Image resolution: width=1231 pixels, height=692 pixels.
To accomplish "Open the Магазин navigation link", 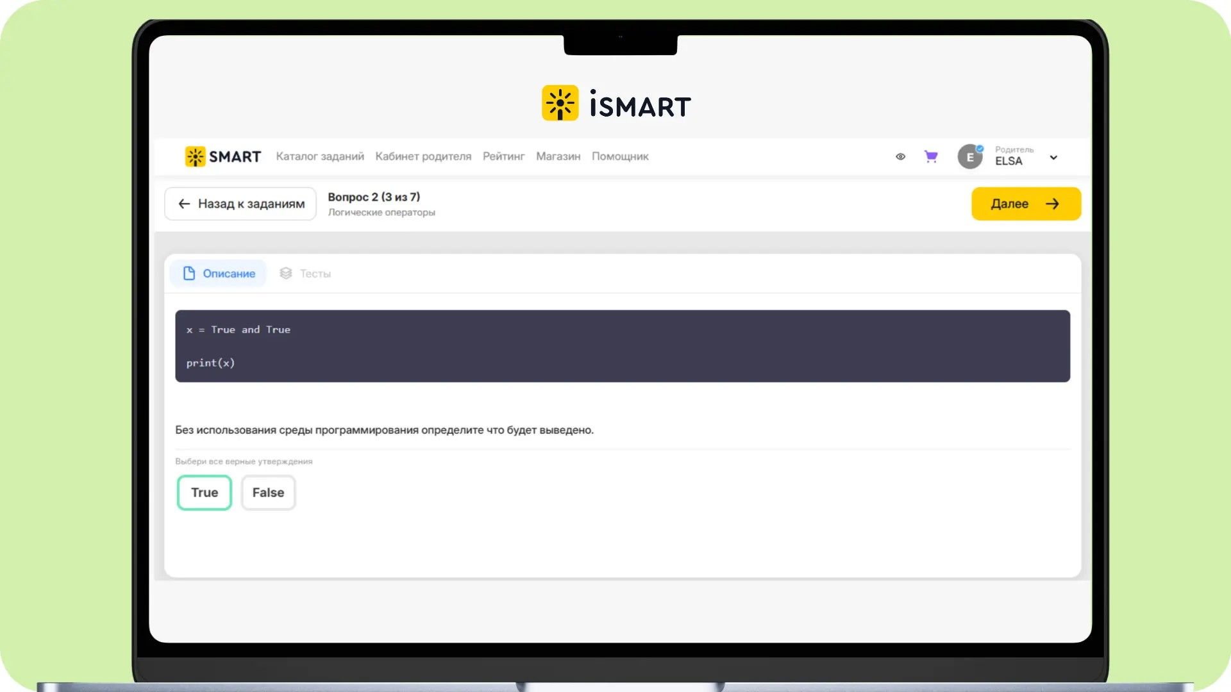I will (558, 156).
